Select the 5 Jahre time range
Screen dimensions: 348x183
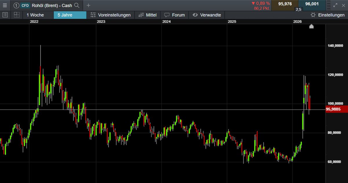(x=70, y=15)
